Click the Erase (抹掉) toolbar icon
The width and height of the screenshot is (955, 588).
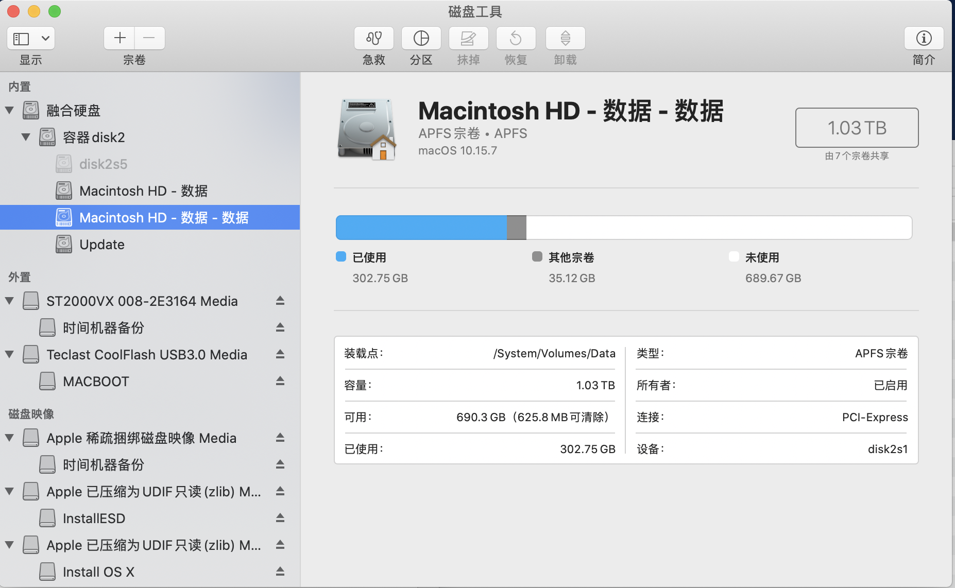point(468,39)
